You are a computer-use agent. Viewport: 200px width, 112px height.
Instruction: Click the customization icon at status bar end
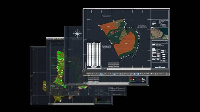(x=169, y=74)
